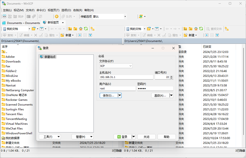
Task: Click the host name input field
Action: [126, 77]
